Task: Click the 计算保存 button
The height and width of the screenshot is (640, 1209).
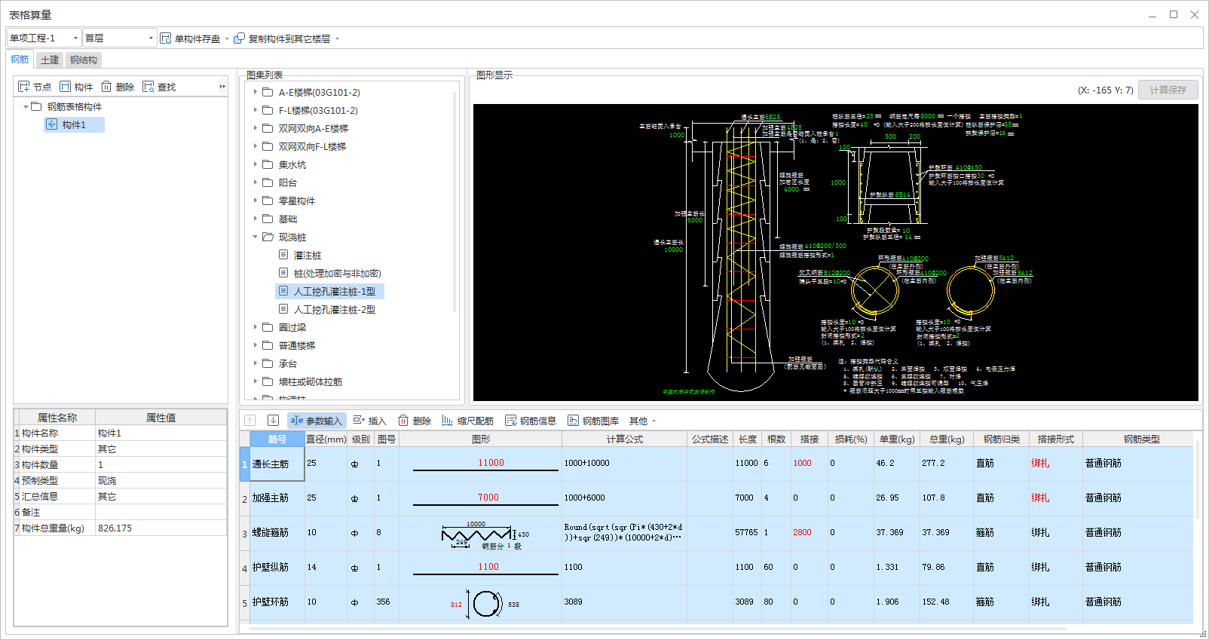Action: coord(1168,90)
